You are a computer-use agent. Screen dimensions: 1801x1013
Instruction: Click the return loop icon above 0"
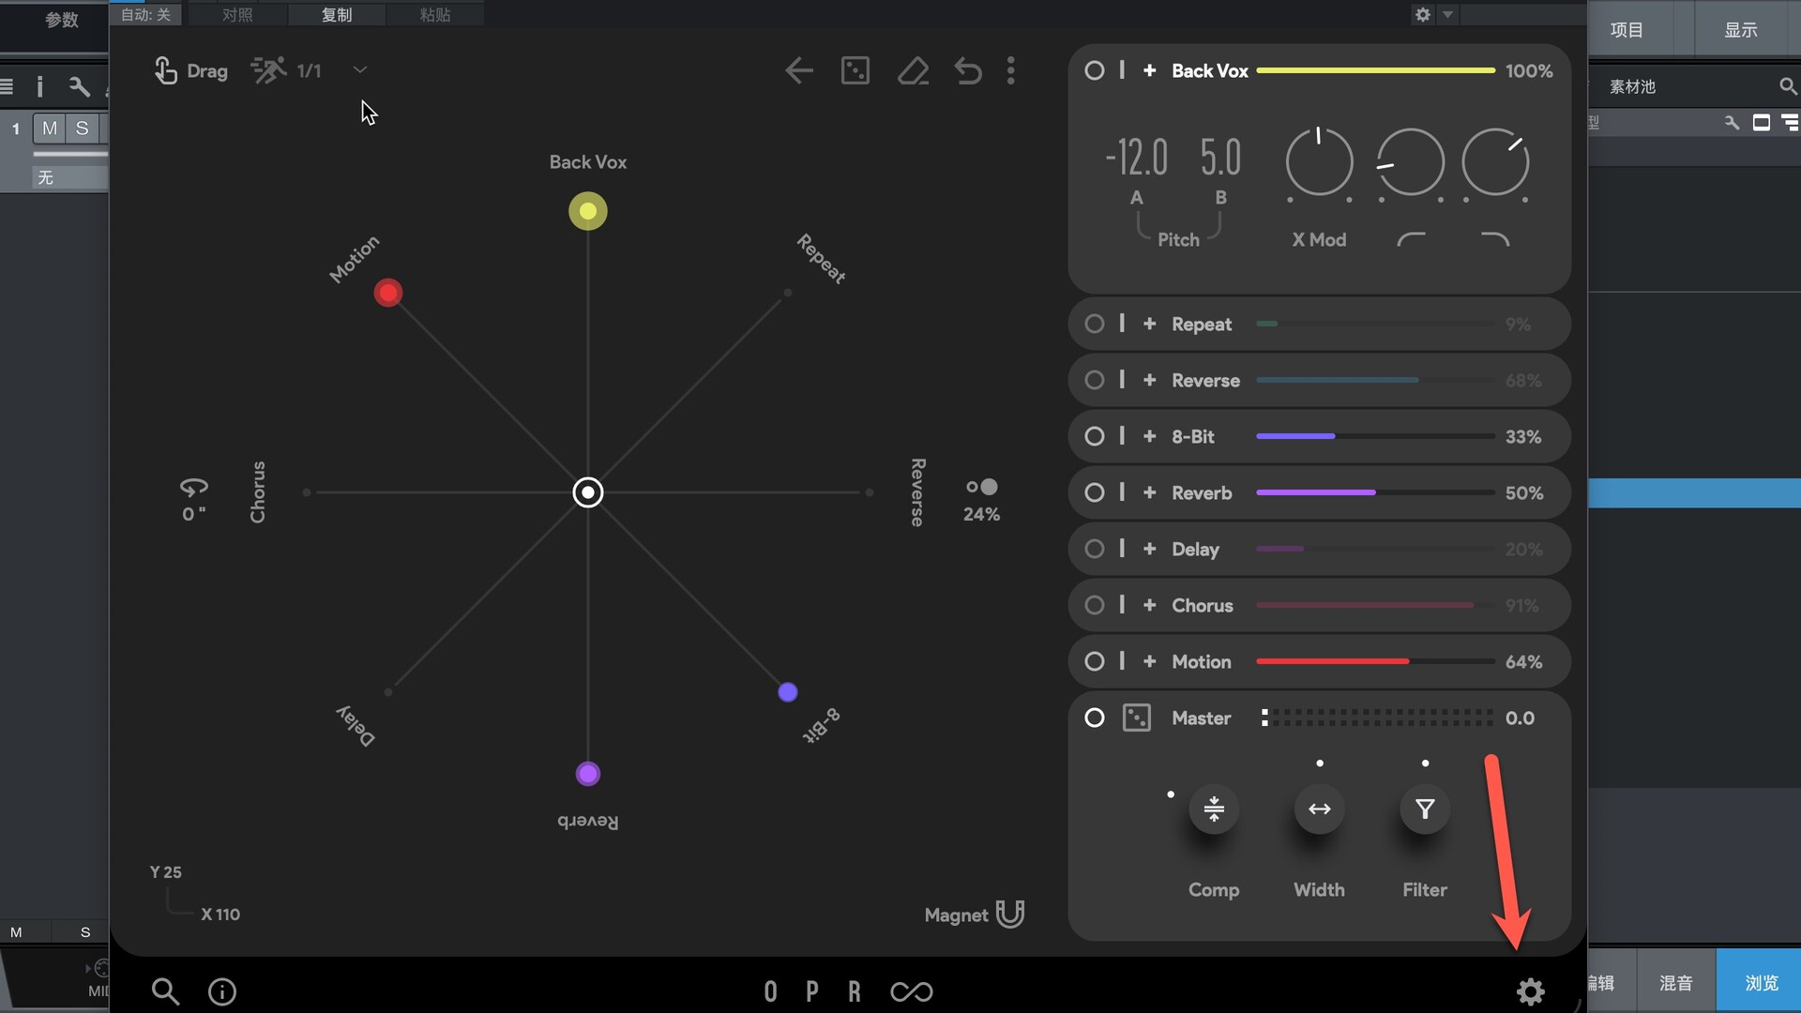click(x=194, y=487)
